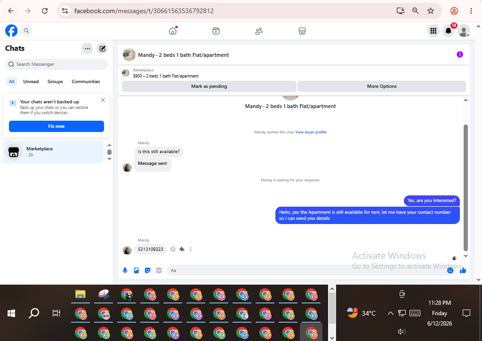Open the account profile picture menu
This screenshot has height=341, width=482.
pos(464,31)
